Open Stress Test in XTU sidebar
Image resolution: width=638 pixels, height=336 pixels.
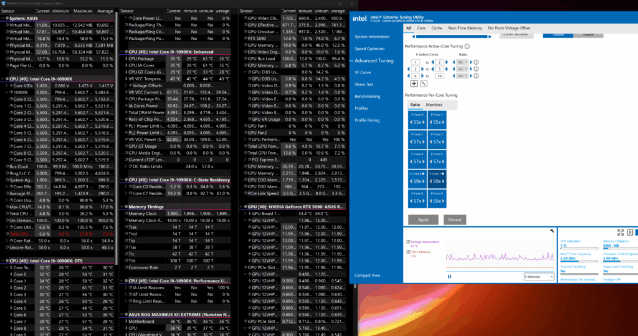click(364, 84)
